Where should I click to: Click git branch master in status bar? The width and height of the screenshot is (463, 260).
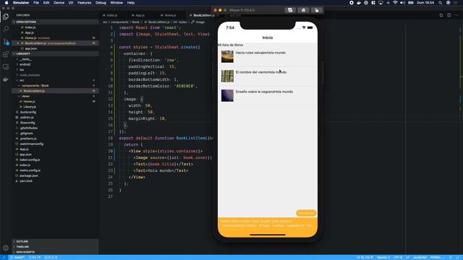[17, 257]
